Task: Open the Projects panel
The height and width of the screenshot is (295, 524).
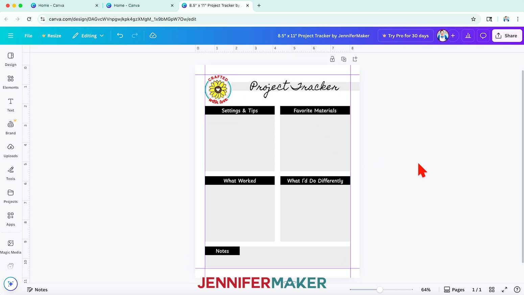Action: click(10, 196)
